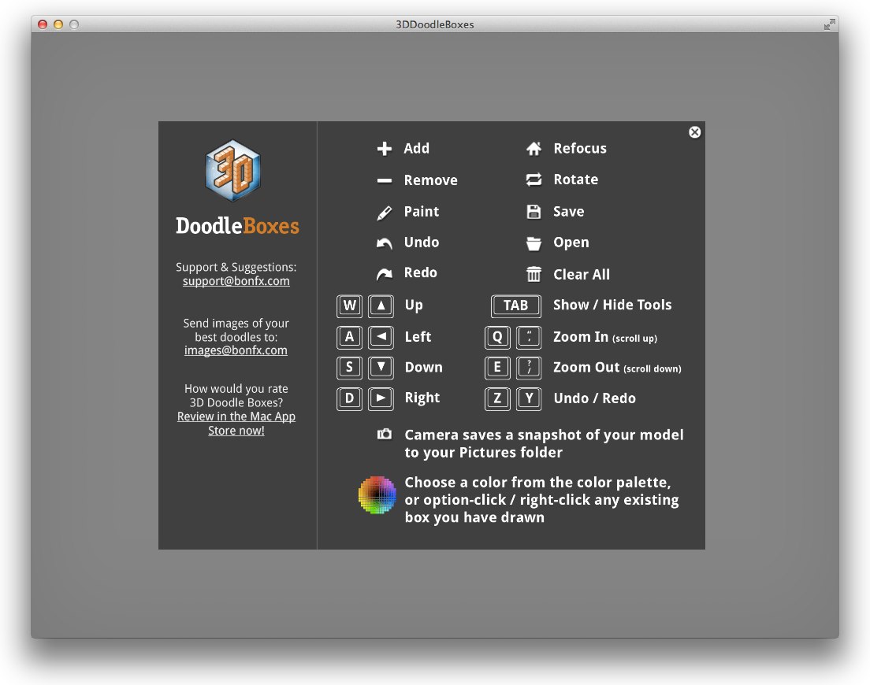The height and width of the screenshot is (685, 870).
Task: Click the camera snapshot icon
Action: pos(385,434)
